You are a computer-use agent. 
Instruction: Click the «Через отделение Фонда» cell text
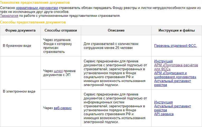58,46
